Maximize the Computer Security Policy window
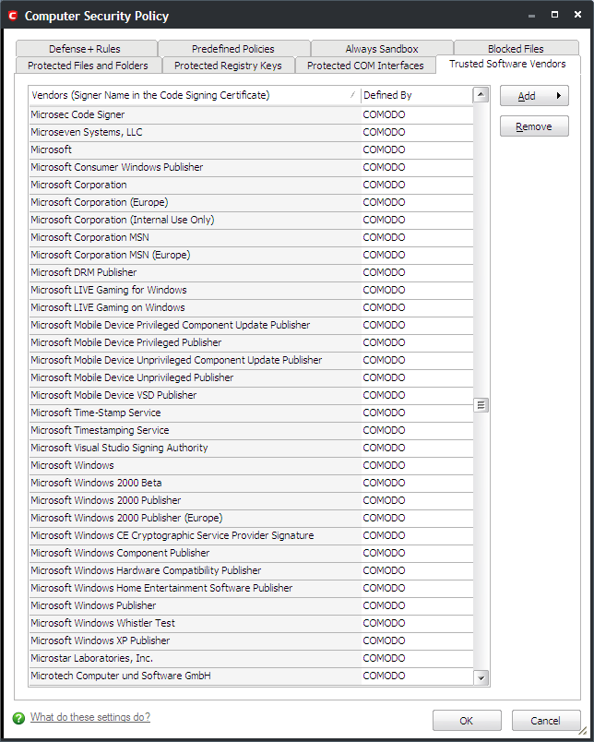 click(x=554, y=15)
